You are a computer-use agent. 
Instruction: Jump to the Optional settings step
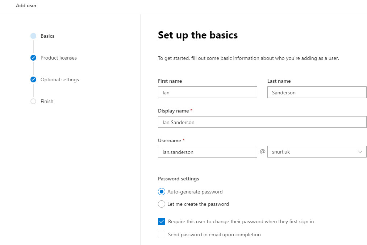(x=60, y=79)
